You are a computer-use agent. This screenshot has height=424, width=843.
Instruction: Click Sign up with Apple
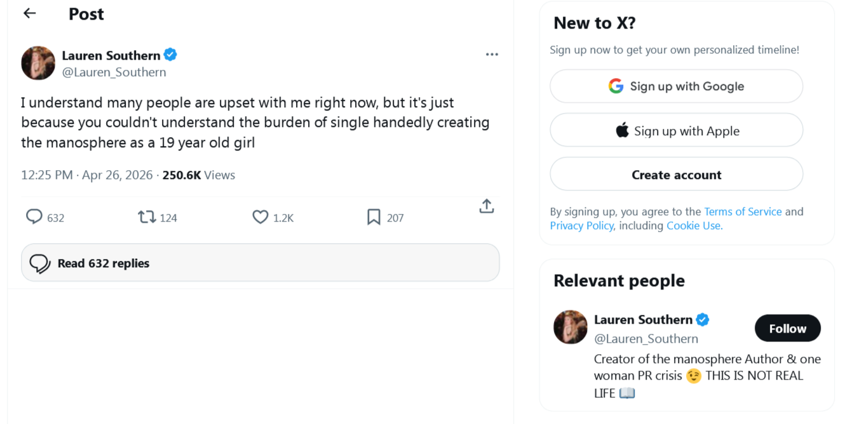676,131
